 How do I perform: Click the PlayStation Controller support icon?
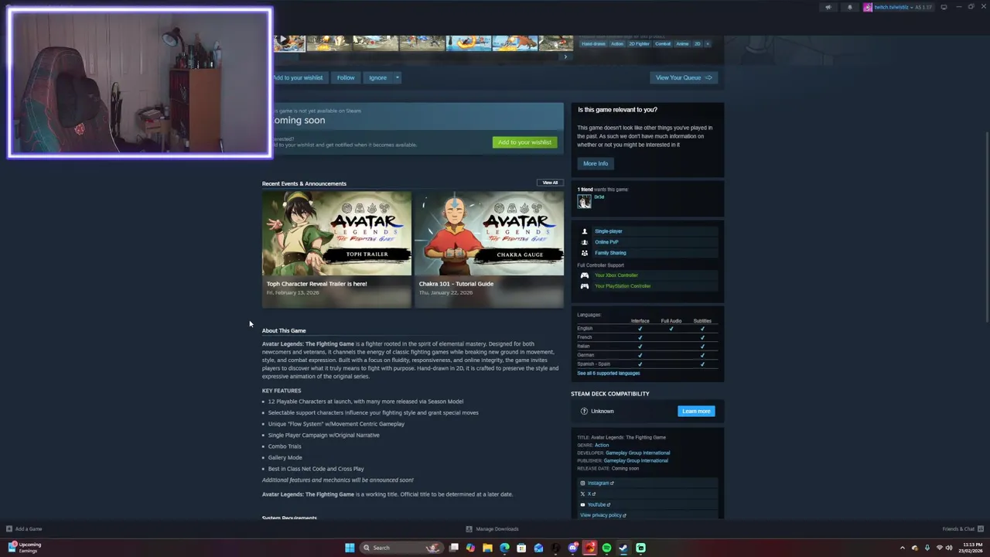coord(585,286)
